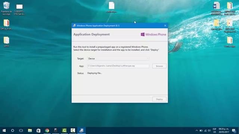239x134 pixels.
Task: Open the clock and date flyout
Action: [224, 131]
